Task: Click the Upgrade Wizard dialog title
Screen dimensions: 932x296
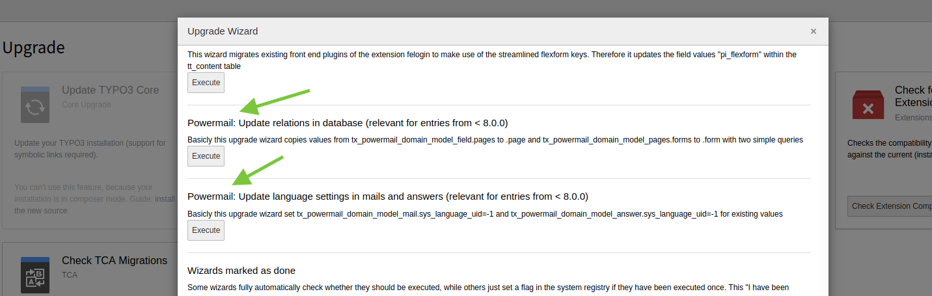Action: [223, 31]
